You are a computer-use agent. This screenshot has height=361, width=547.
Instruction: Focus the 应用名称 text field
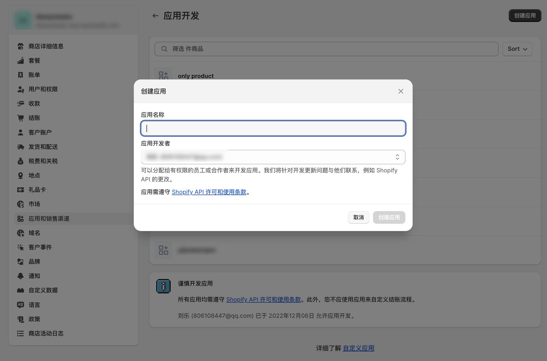tap(273, 128)
